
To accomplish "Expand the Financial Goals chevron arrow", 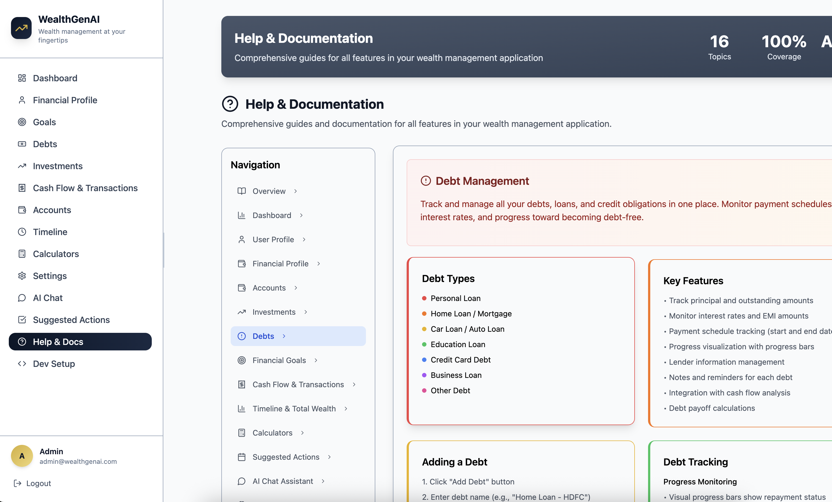I will [x=316, y=360].
